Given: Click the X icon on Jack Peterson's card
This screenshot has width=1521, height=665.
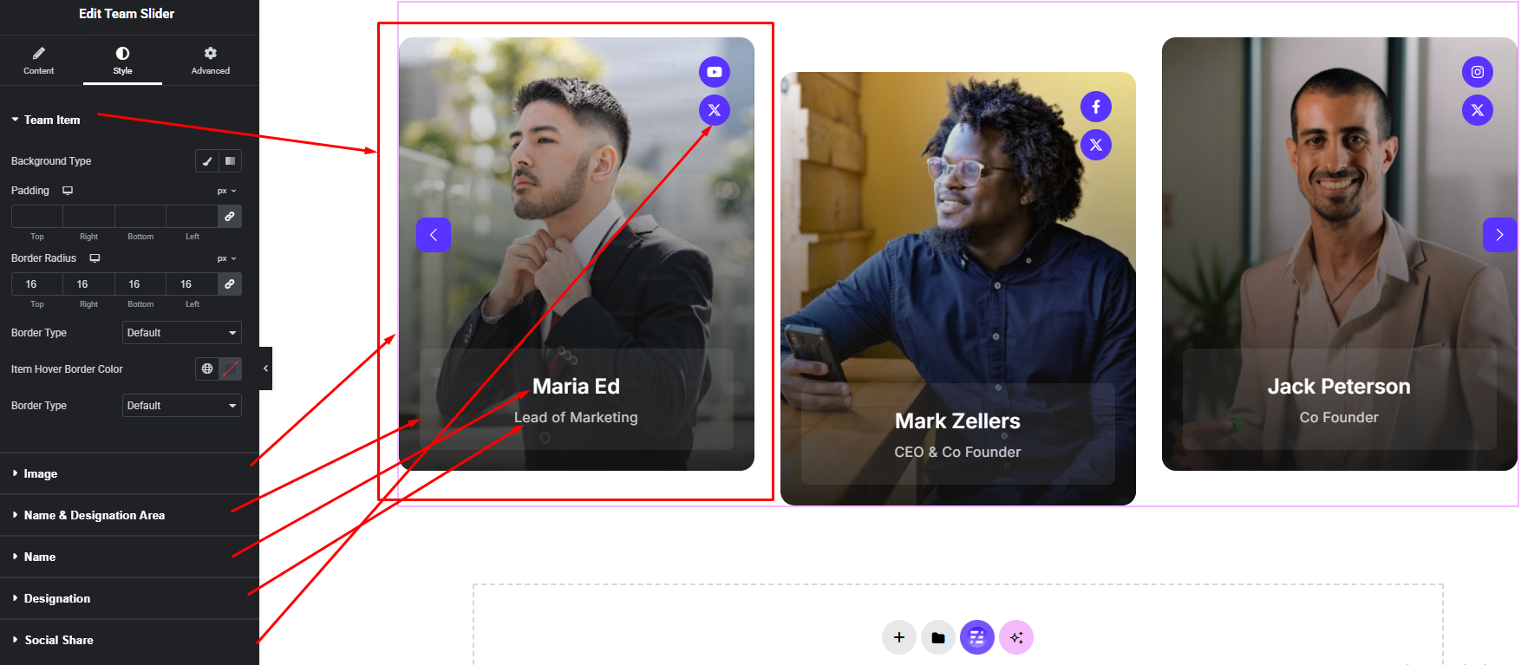Looking at the screenshot, I should point(1477,110).
